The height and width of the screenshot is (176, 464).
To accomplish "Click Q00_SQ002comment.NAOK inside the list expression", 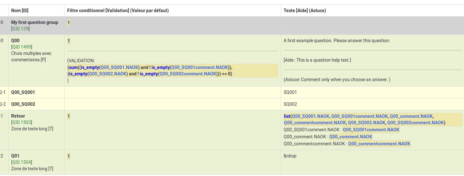I will [x=415, y=123].
